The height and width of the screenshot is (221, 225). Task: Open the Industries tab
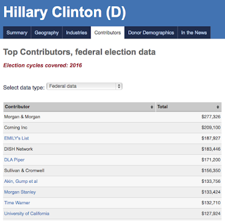pyautogui.click(x=76, y=33)
